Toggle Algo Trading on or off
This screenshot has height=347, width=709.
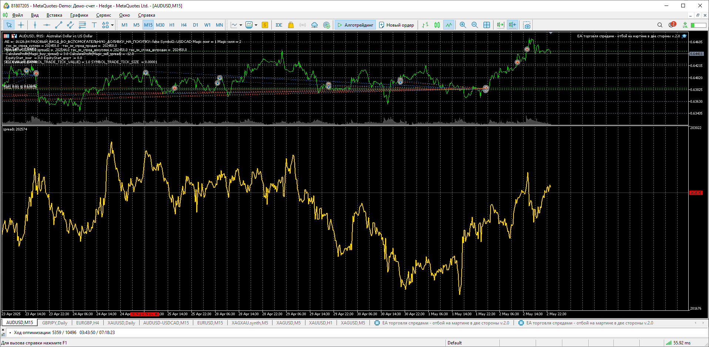[355, 25]
